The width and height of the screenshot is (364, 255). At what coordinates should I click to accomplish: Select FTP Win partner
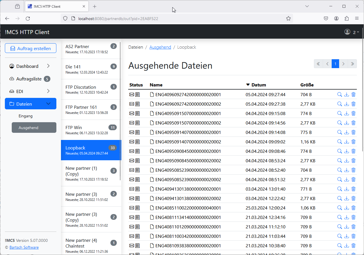[90, 130]
